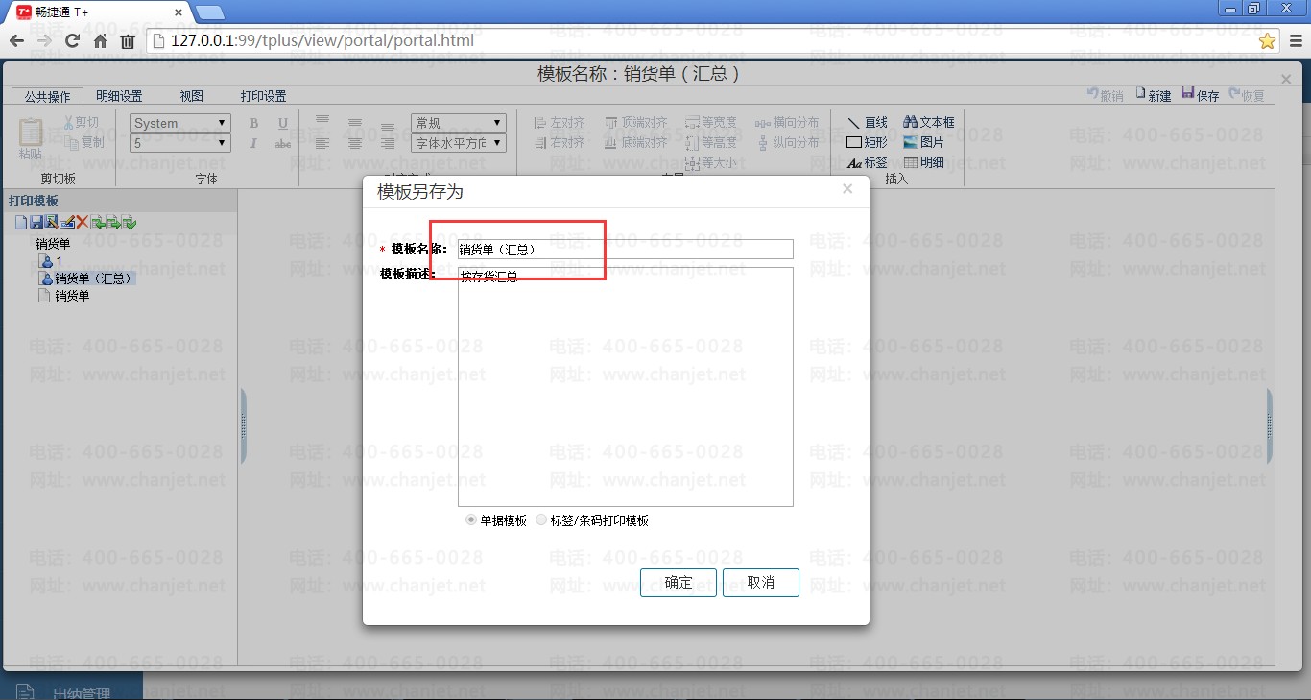Click the align-left text icon
The image size is (1311, 700).
click(322, 143)
